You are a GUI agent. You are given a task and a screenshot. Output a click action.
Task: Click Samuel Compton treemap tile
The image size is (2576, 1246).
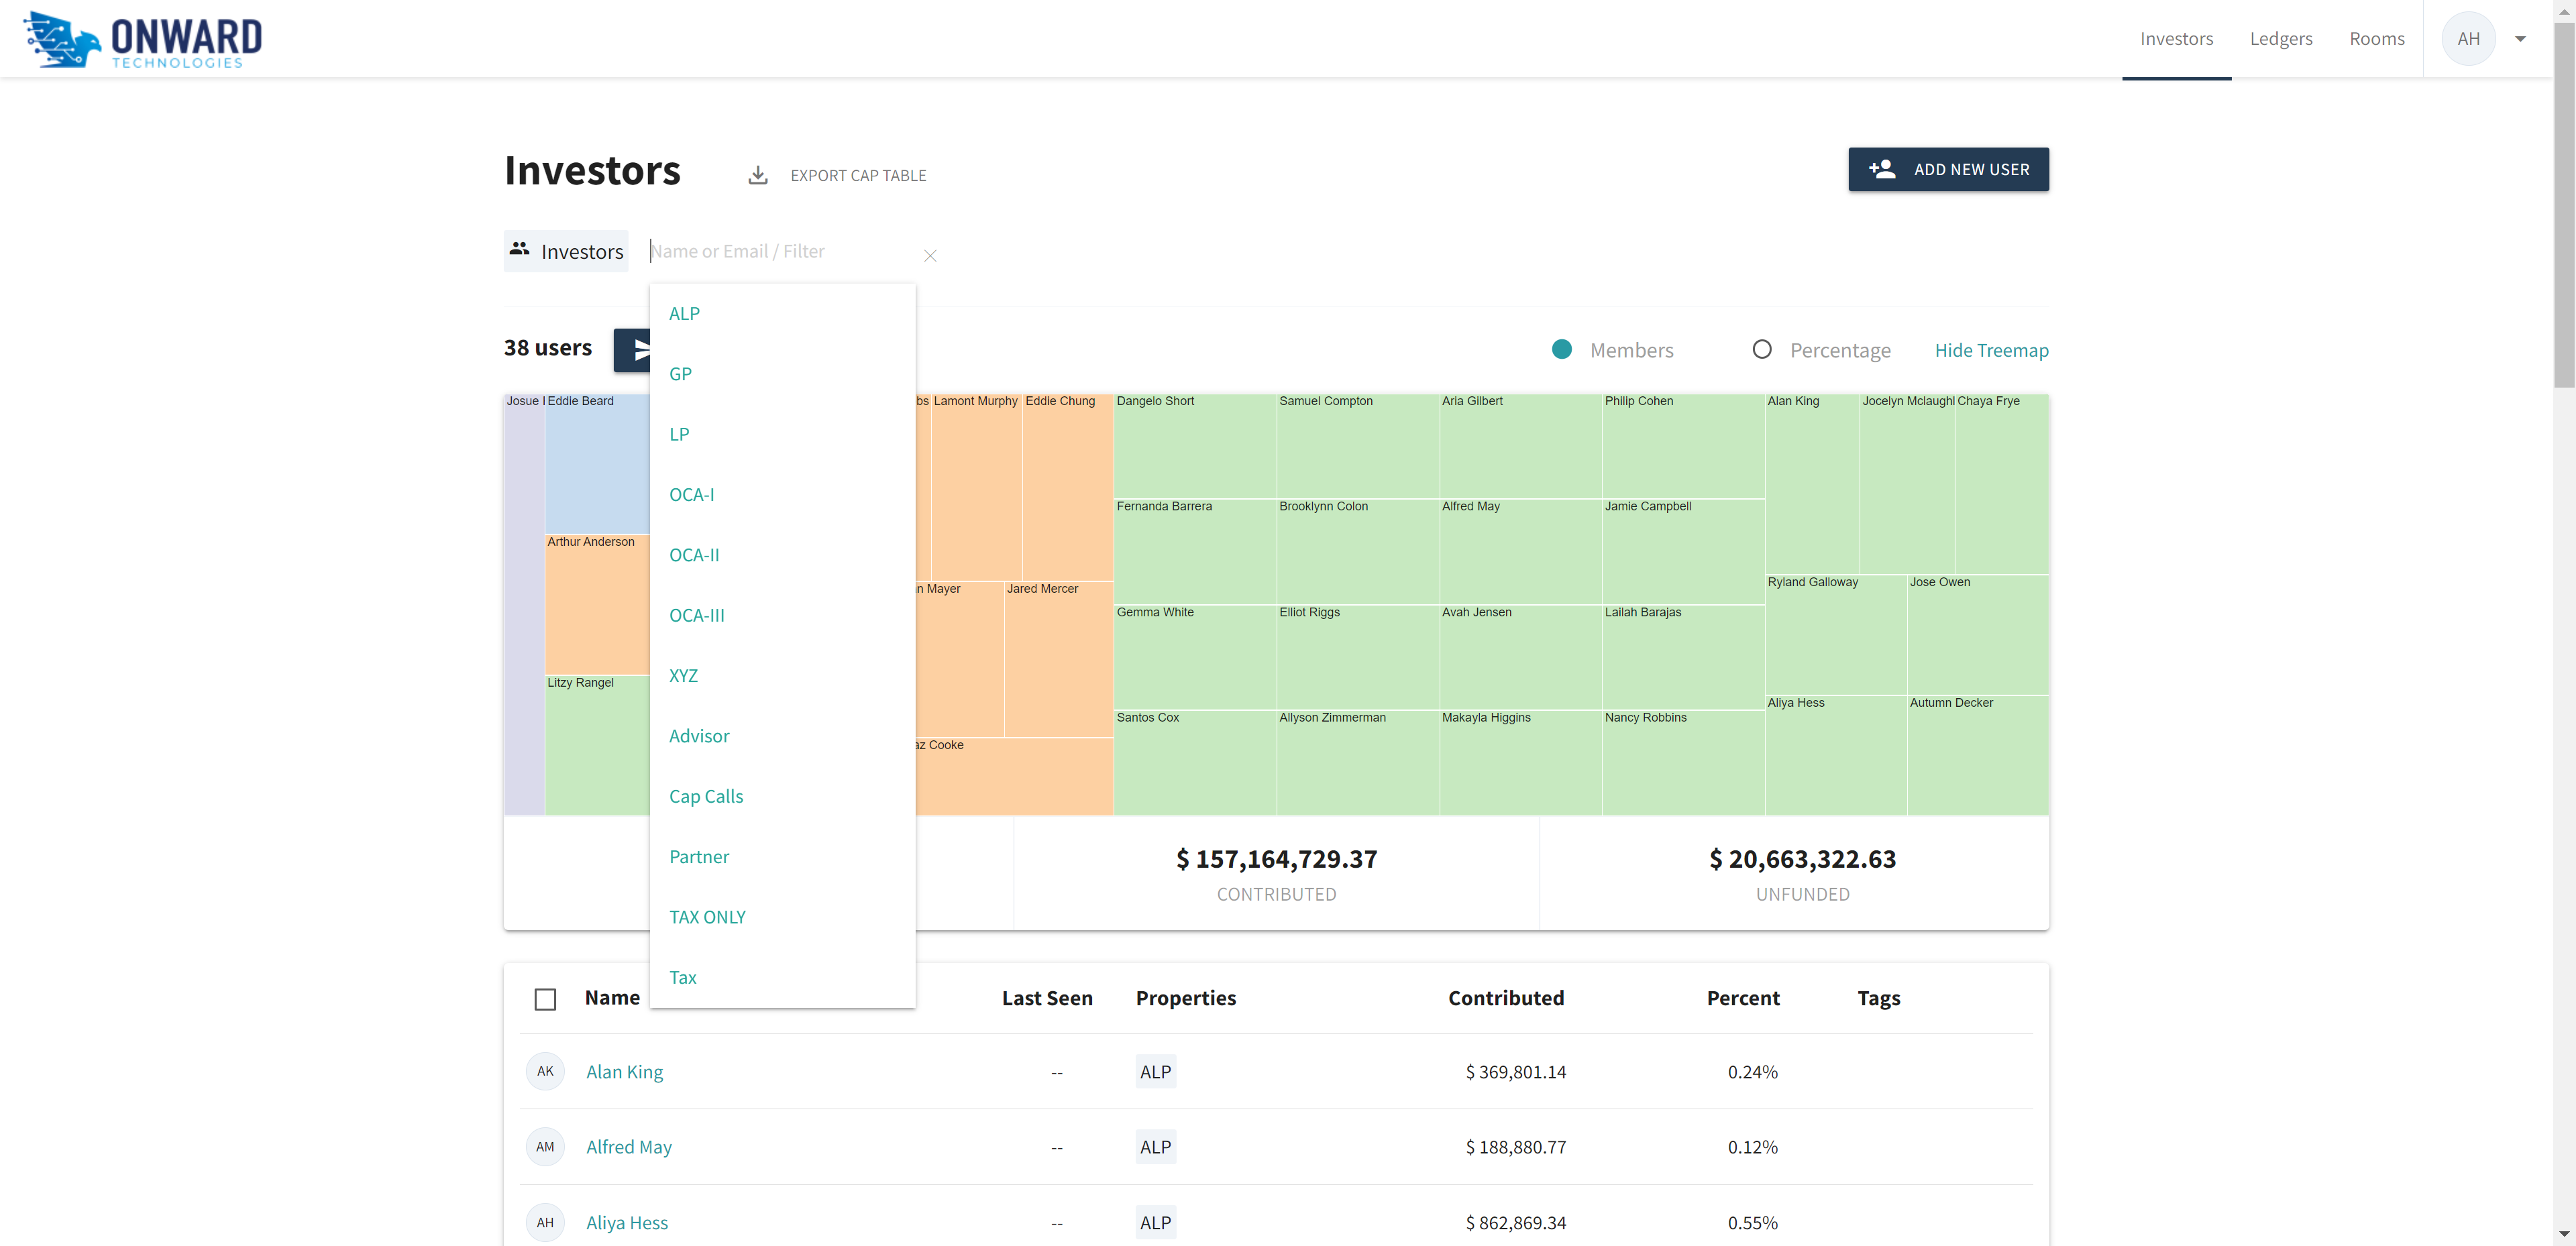(x=1358, y=447)
